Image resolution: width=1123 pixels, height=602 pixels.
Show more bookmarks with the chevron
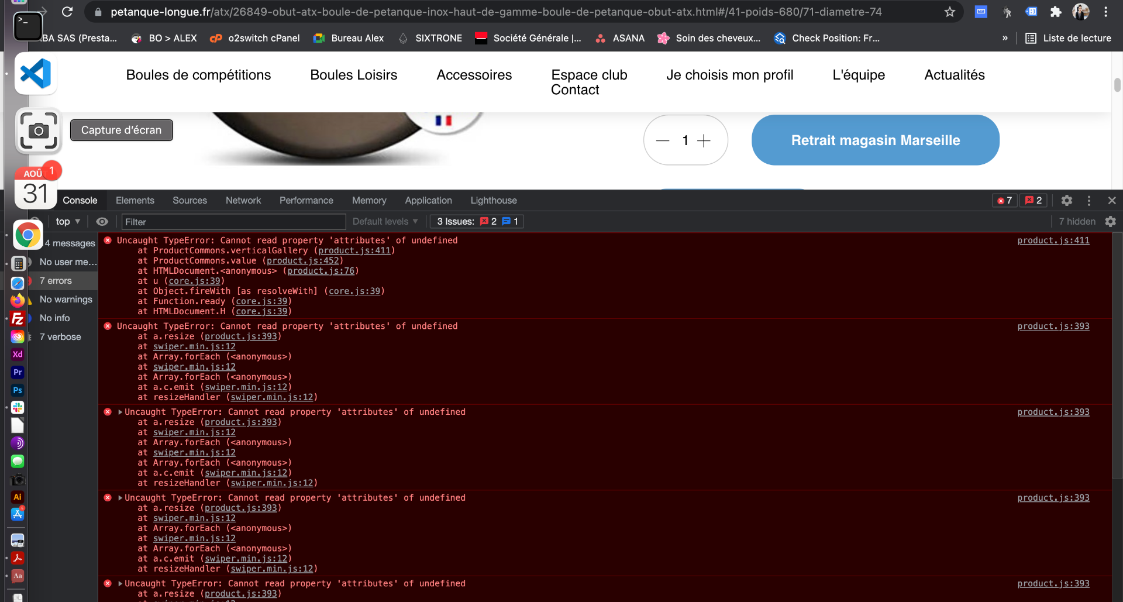pos(1005,38)
